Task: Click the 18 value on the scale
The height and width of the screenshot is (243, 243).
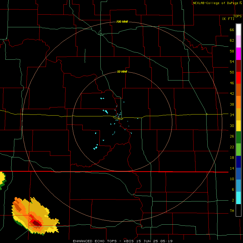Action: [x=232, y=158]
